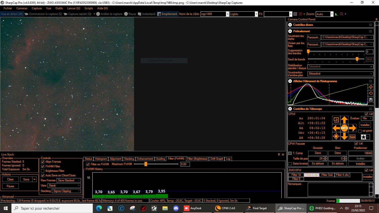Click the star park-position icon

(363, 137)
